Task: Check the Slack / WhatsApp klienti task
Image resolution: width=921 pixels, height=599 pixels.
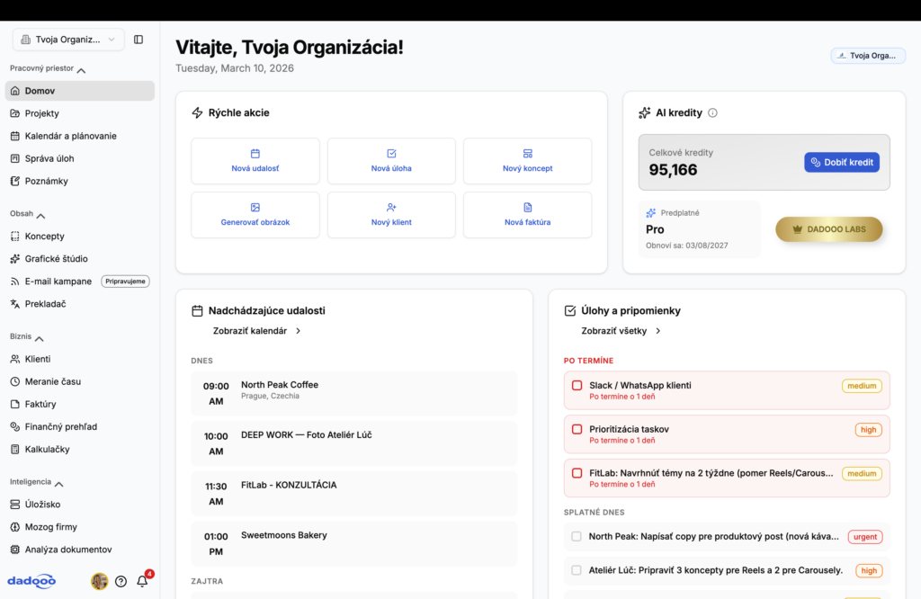Action: [577, 386]
